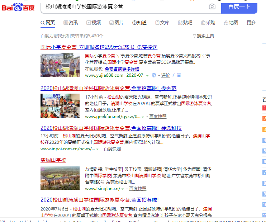Open 百度快照 for tsinglan.cn result
The height and width of the screenshot is (222, 266).
click(x=138, y=189)
